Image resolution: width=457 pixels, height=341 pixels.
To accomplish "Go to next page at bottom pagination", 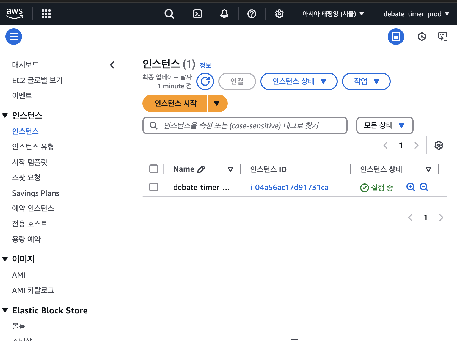I will tap(441, 218).
